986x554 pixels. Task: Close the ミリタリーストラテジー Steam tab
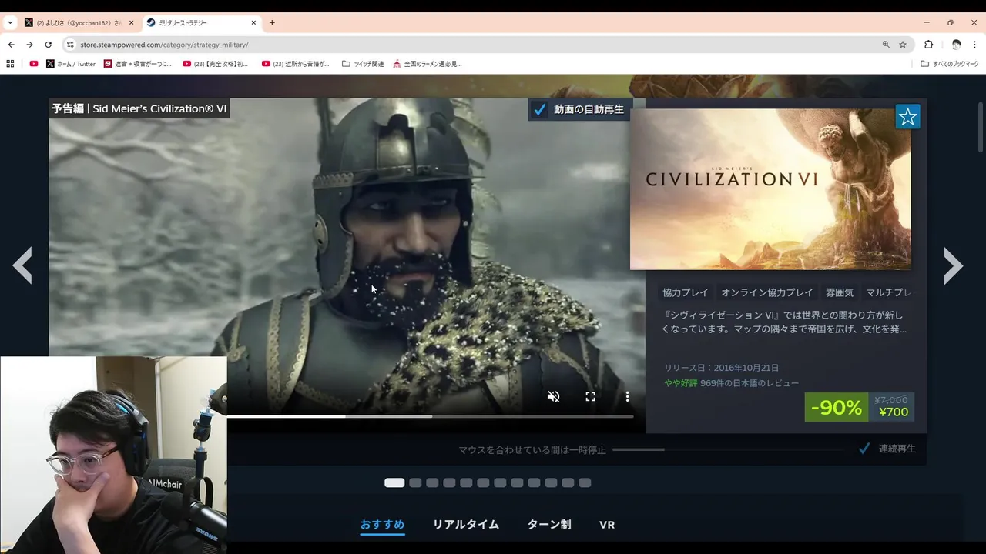coord(253,23)
